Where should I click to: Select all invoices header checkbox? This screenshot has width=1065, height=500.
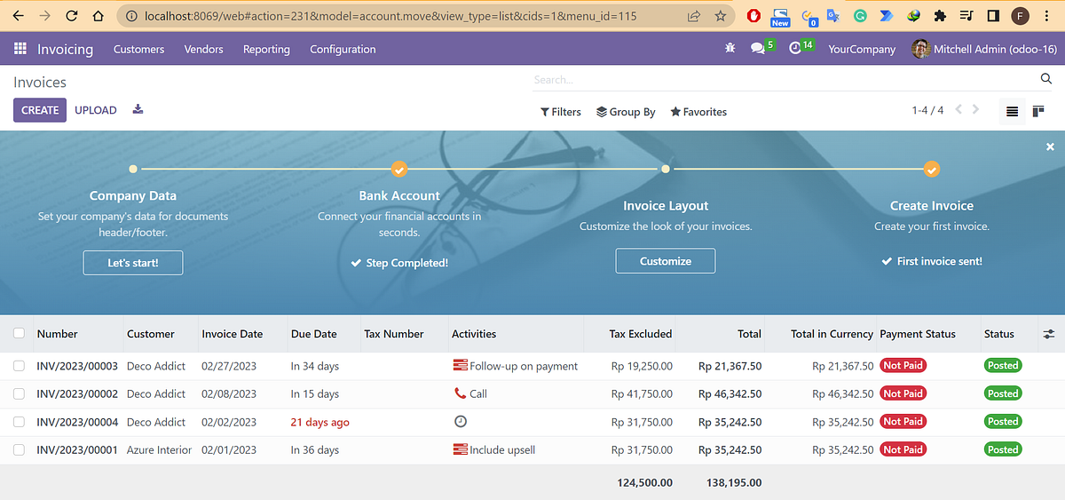[x=20, y=333]
